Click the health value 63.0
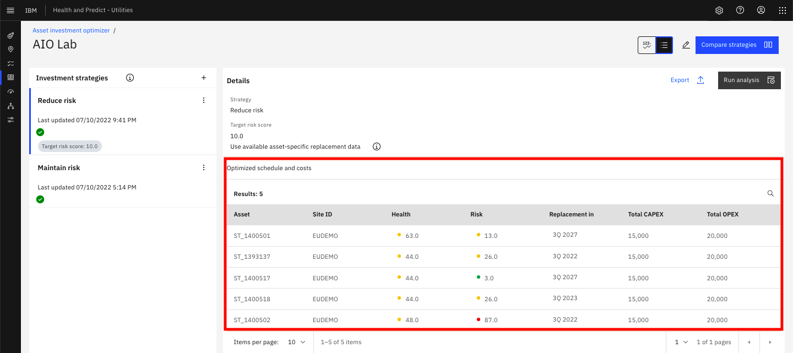This screenshot has height=353, width=793. tap(412, 236)
